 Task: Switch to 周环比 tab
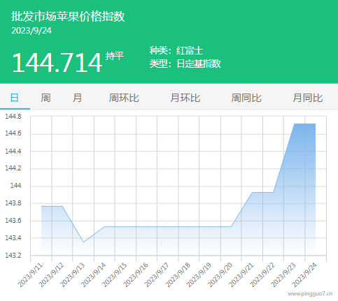click(x=124, y=98)
